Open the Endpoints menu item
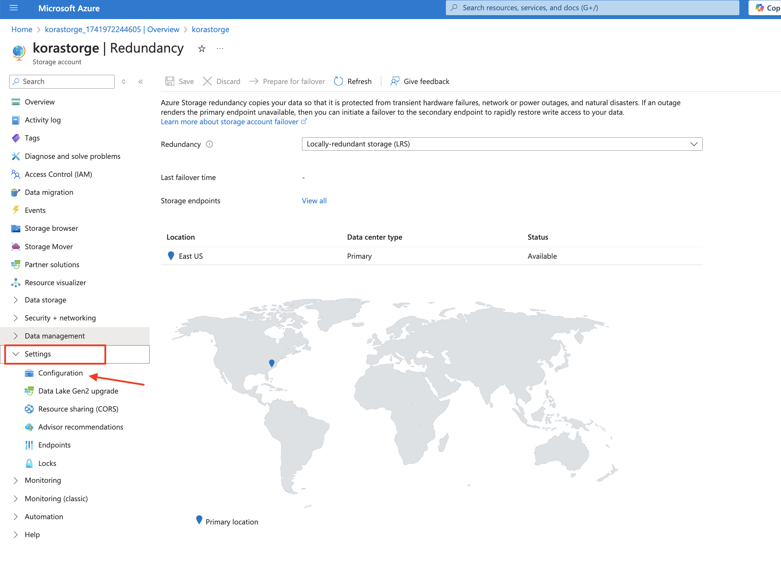 [54, 445]
